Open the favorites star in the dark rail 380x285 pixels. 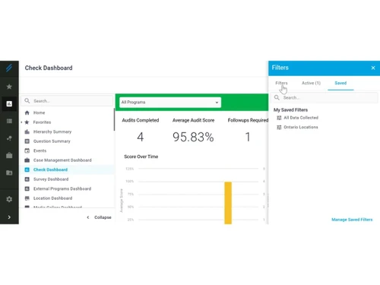[x=9, y=87]
